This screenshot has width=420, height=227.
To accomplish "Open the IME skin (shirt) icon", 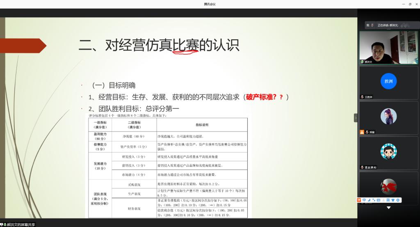I will point(393,200).
